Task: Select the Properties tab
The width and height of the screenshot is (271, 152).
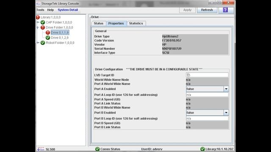Action: (116, 23)
